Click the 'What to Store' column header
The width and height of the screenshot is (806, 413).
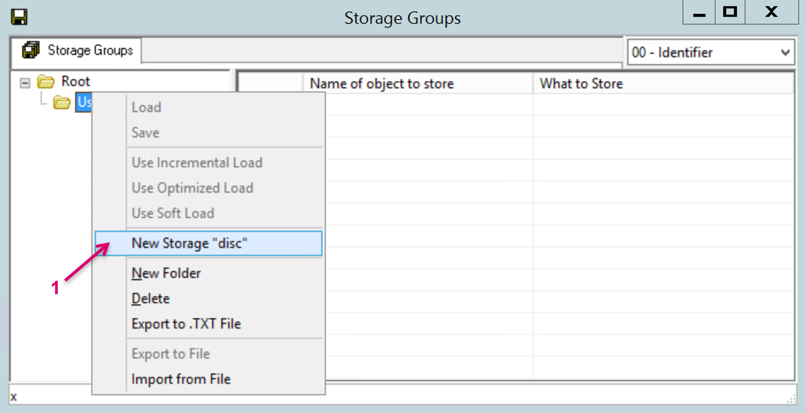581,83
